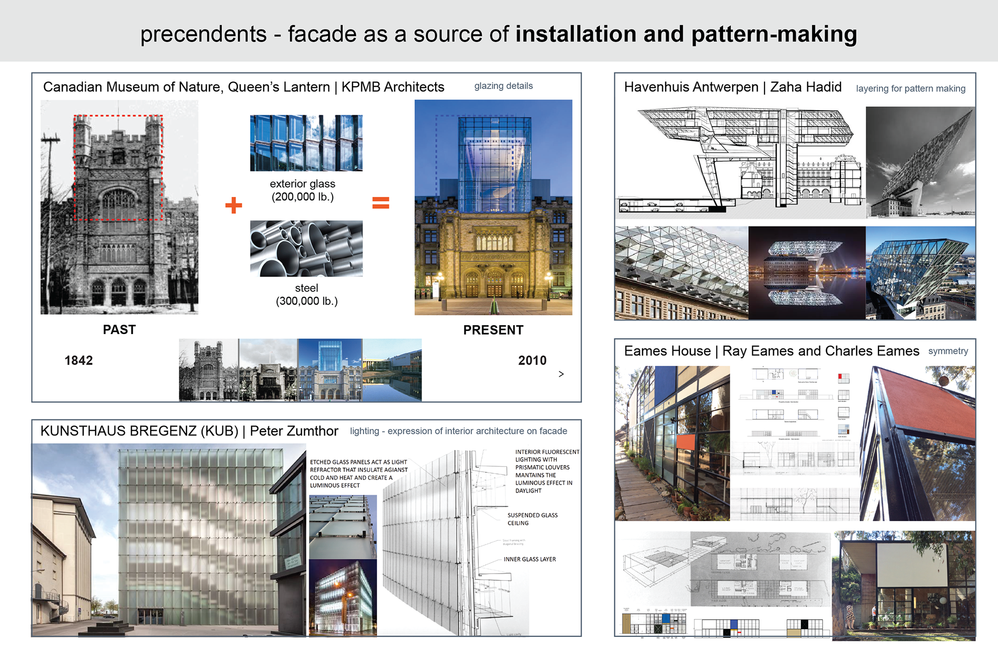
Task: Open the 1842 past museum photo
Action: click(120, 207)
